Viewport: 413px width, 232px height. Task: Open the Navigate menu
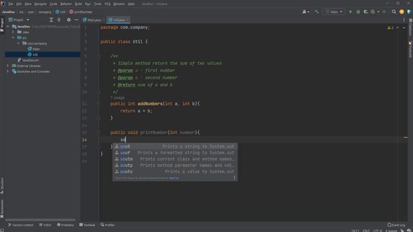(x=40, y=4)
